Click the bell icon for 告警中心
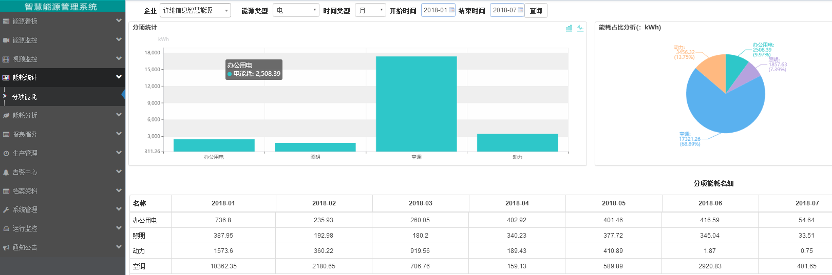The height and width of the screenshot is (275, 832). coord(6,173)
